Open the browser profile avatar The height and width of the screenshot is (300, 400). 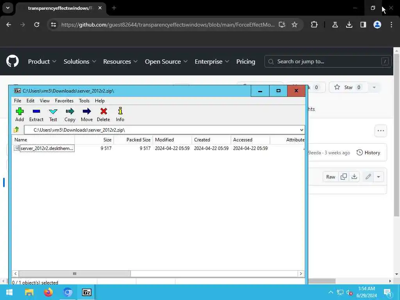coord(377,25)
